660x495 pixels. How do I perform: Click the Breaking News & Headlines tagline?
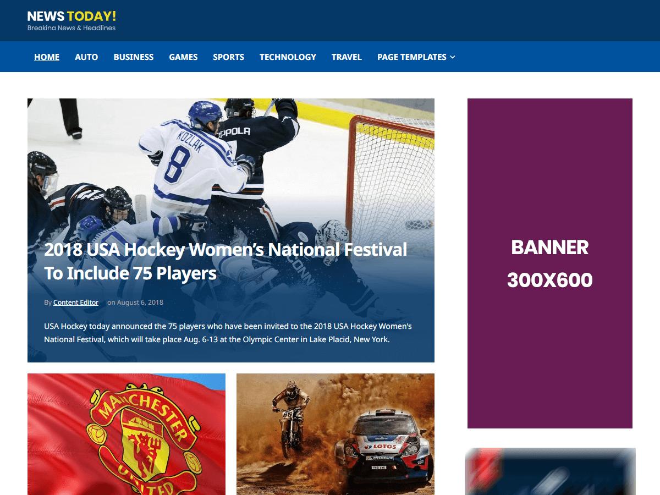click(x=71, y=28)
